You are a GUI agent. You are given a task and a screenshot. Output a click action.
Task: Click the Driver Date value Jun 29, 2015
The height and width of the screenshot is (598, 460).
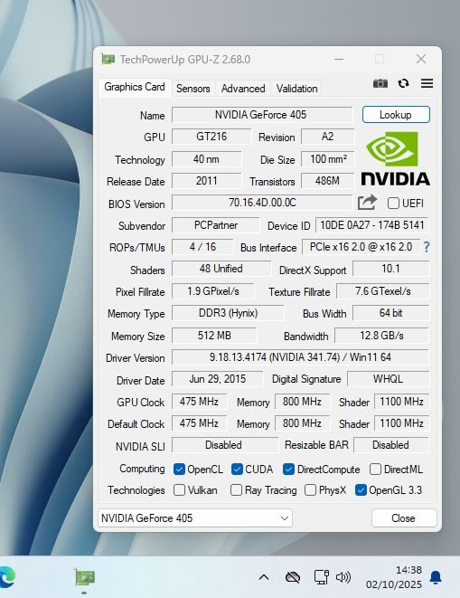tap(217, 379)
